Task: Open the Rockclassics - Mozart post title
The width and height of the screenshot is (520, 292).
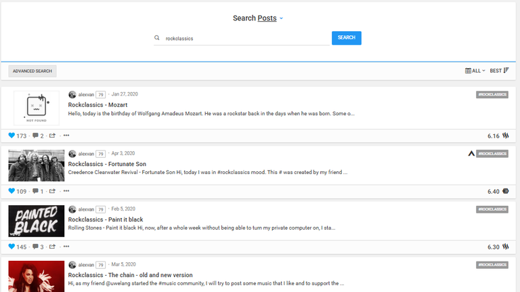Action: click(97, 105)
